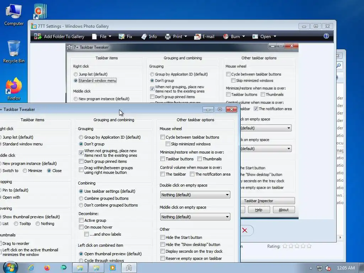Screen dimensions: 364x273
Task: Launch Firefox from the taskbar
Action: click(47, 268)
